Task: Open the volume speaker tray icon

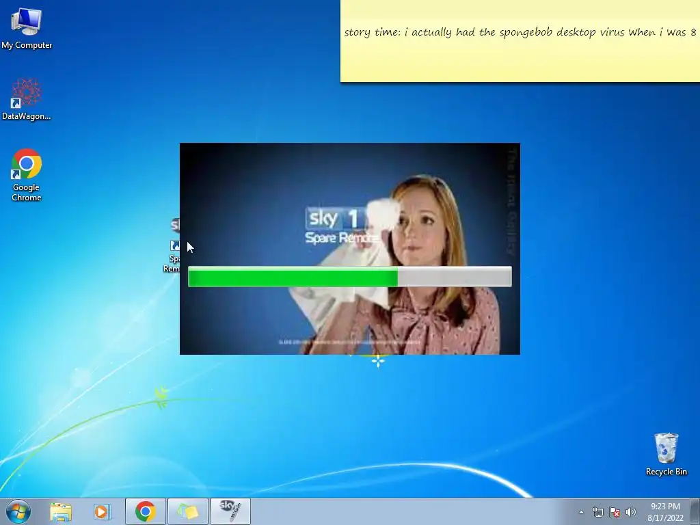Action: coord(631,512)
